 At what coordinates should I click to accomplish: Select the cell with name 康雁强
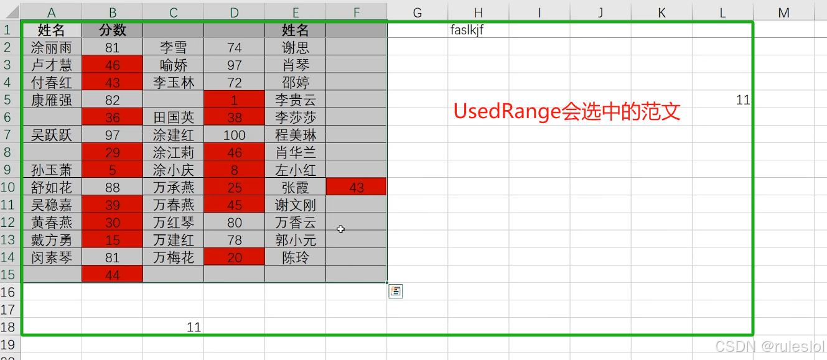pyautogui.click(x=52, y=99)
